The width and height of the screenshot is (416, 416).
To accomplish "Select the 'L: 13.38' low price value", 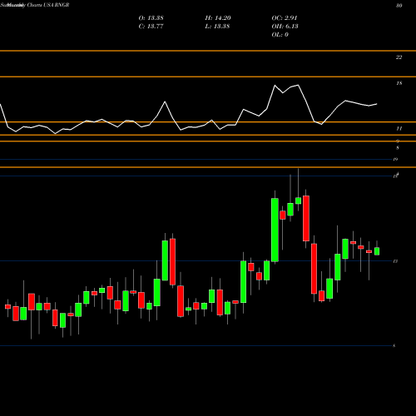I will click(217, 27).
